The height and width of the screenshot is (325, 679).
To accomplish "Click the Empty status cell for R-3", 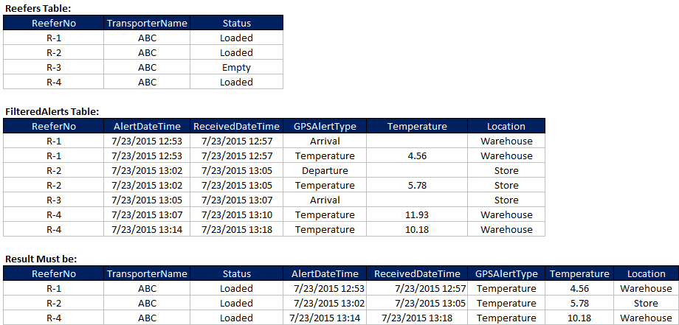I will (236, 67).
